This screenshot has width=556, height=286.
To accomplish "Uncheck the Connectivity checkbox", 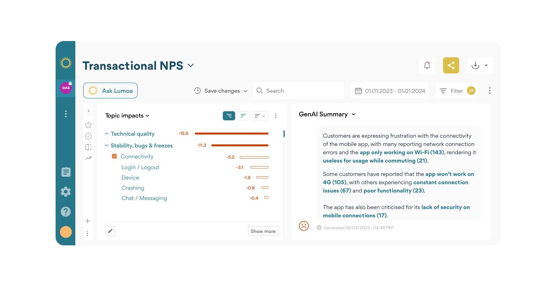I will (114, 157).
